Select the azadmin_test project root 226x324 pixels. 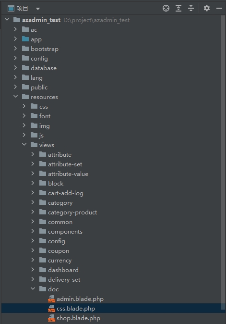(41, 20)
